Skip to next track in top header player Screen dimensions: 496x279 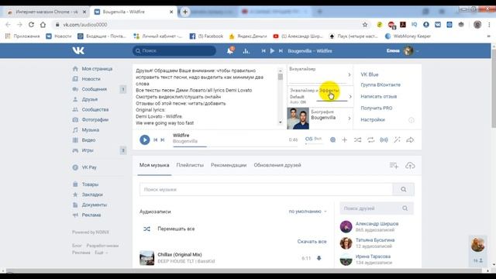point(281,50)
